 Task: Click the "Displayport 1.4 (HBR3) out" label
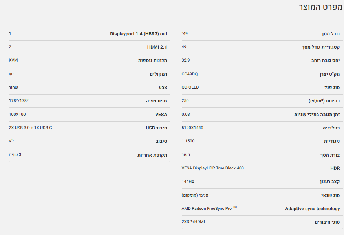point(138,34)
